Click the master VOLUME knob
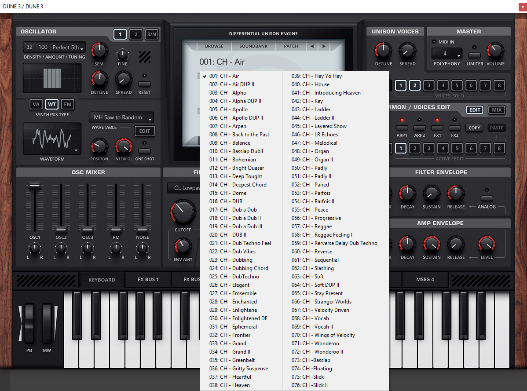This screenshot has width=527, height=391. 495,51
